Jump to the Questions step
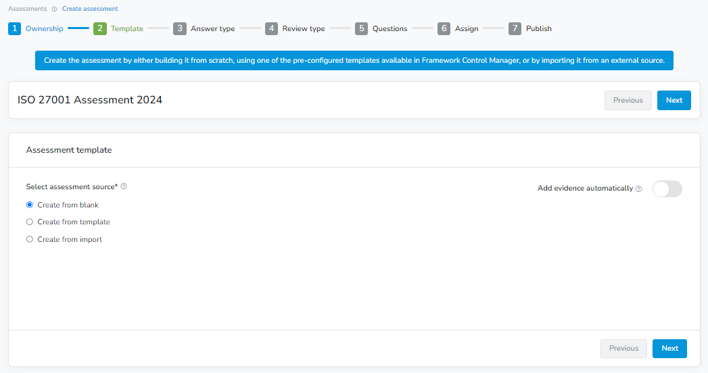This screenshot has width=708, height=373. pos(390,29)
